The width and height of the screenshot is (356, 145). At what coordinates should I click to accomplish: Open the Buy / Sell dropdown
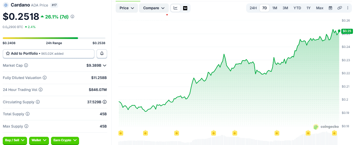point(15,140)
